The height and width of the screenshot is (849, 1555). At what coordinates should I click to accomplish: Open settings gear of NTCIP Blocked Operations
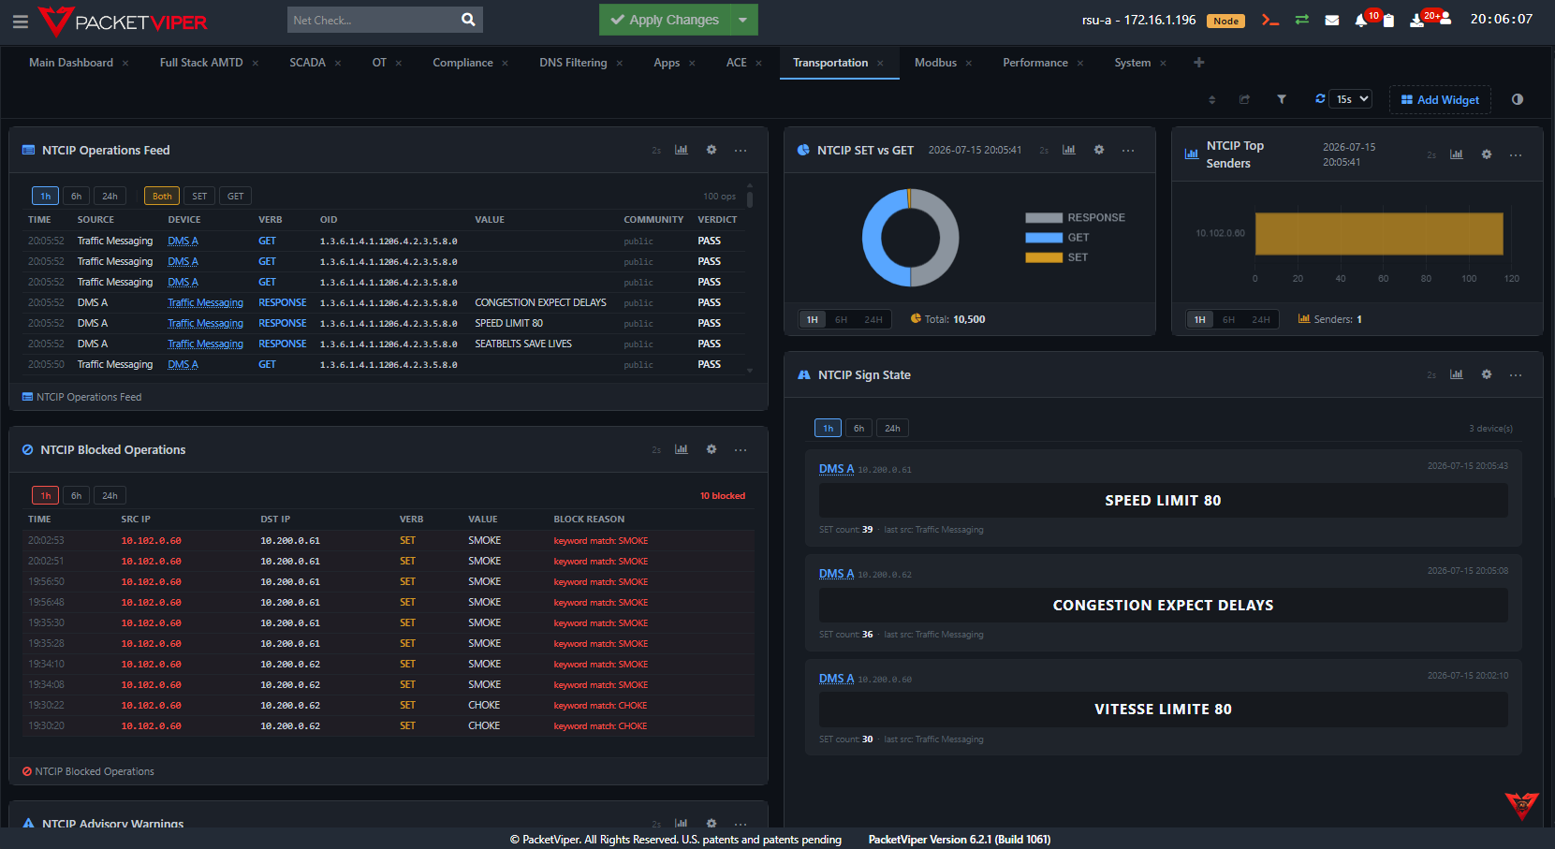pos(711,449)
